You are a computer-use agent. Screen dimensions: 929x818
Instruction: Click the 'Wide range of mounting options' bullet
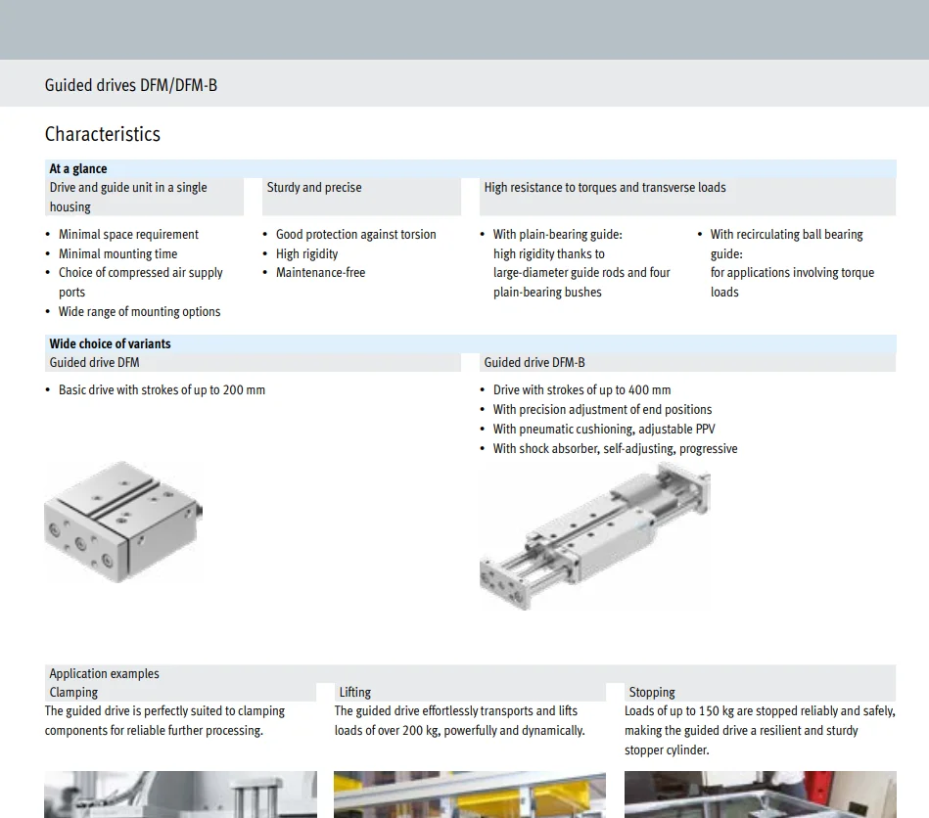click(x=139, y=311)
